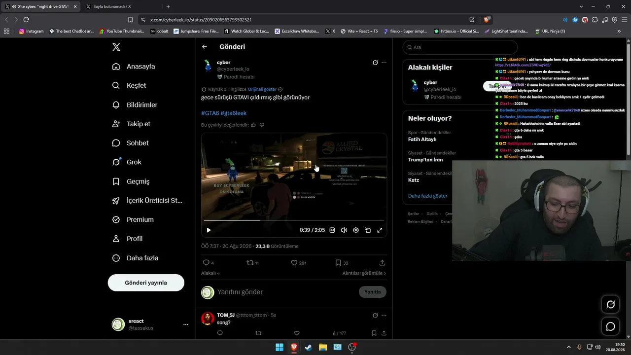Open the #gta6leek hashtag

coord(234,113)
